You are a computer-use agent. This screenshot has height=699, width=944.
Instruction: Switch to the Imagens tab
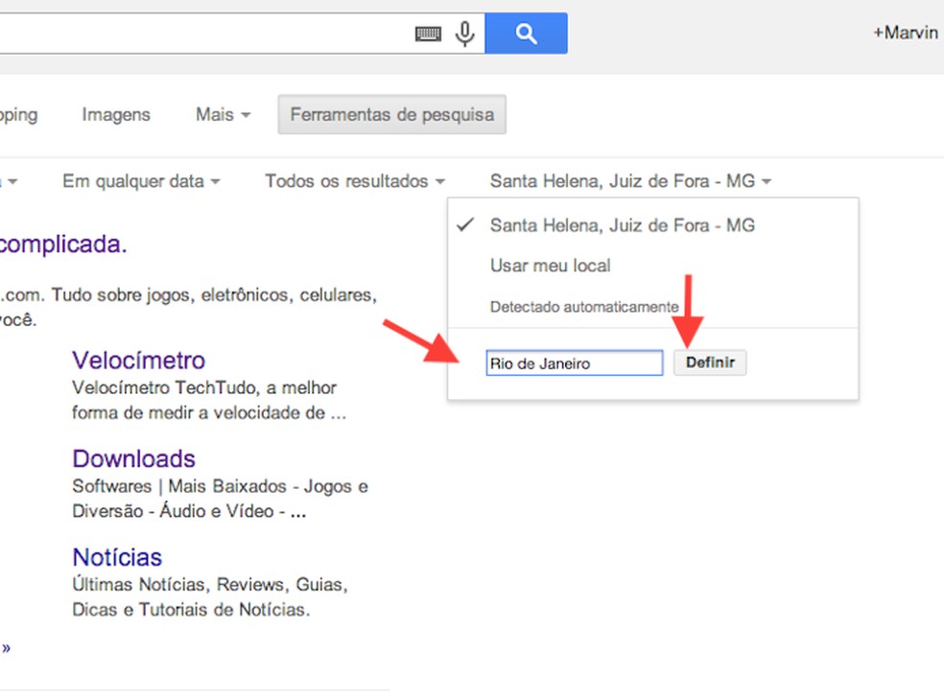pos(115,114)
